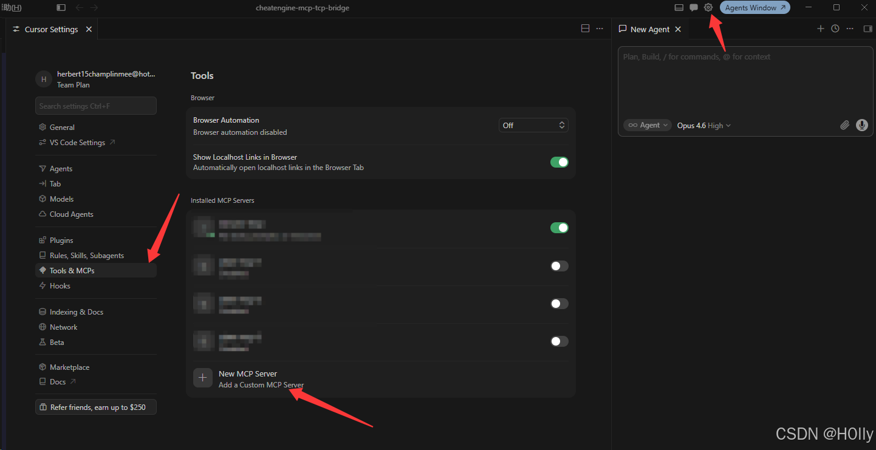Open the Agent mode dropdown
This screenshot has height=450, width=876.
tap(648, 125)
